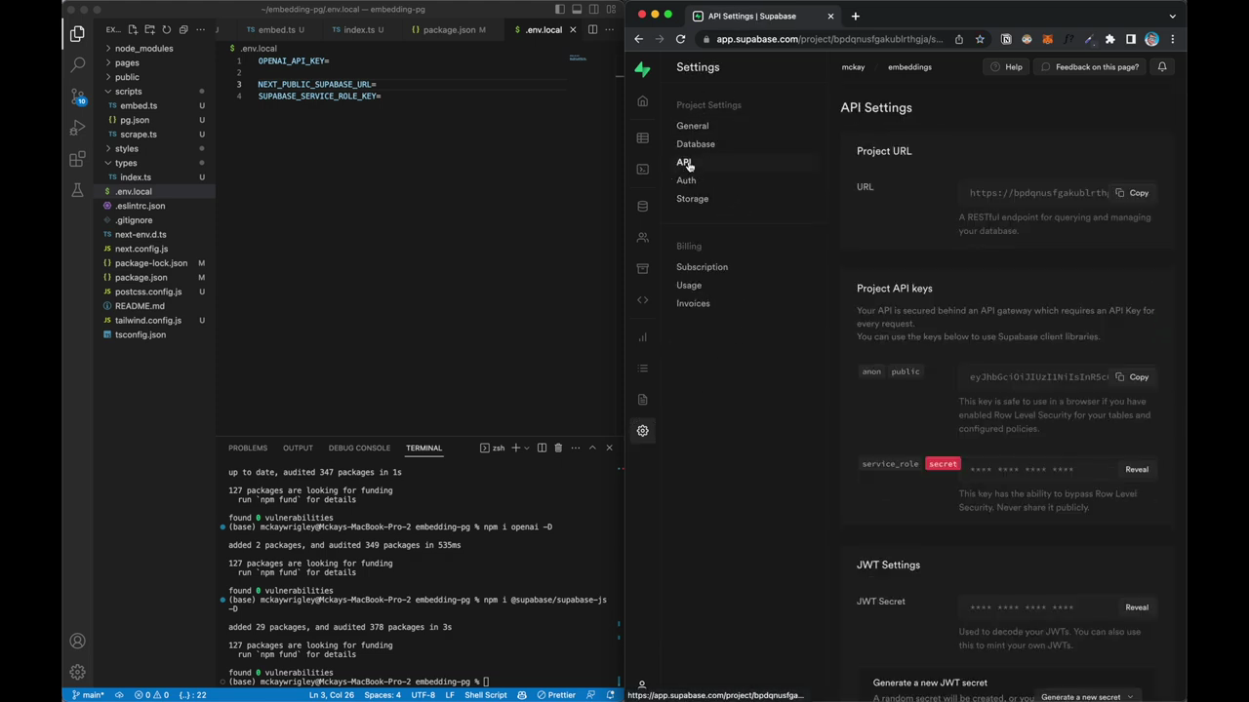The width and height of the screenshot is (1249, 702).
Task: Open the Reports chart icon in Supabase
Action: coord(642,337)
